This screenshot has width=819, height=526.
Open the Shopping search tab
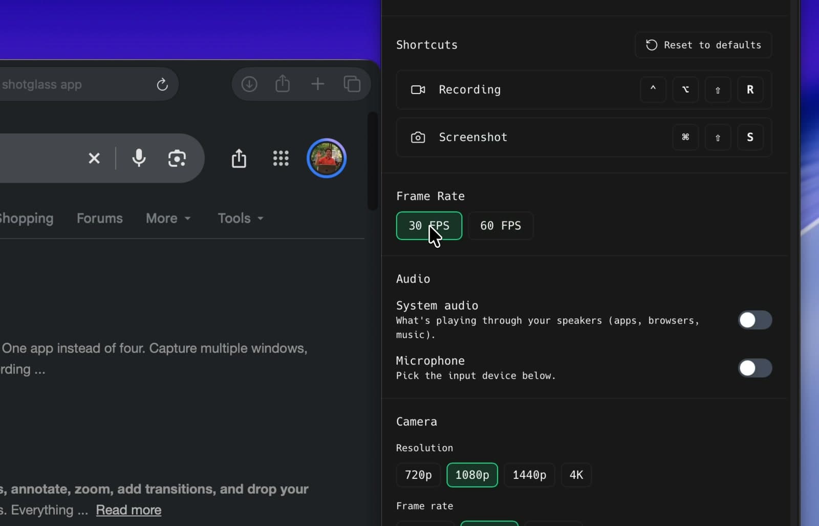(x=26, y=218)
